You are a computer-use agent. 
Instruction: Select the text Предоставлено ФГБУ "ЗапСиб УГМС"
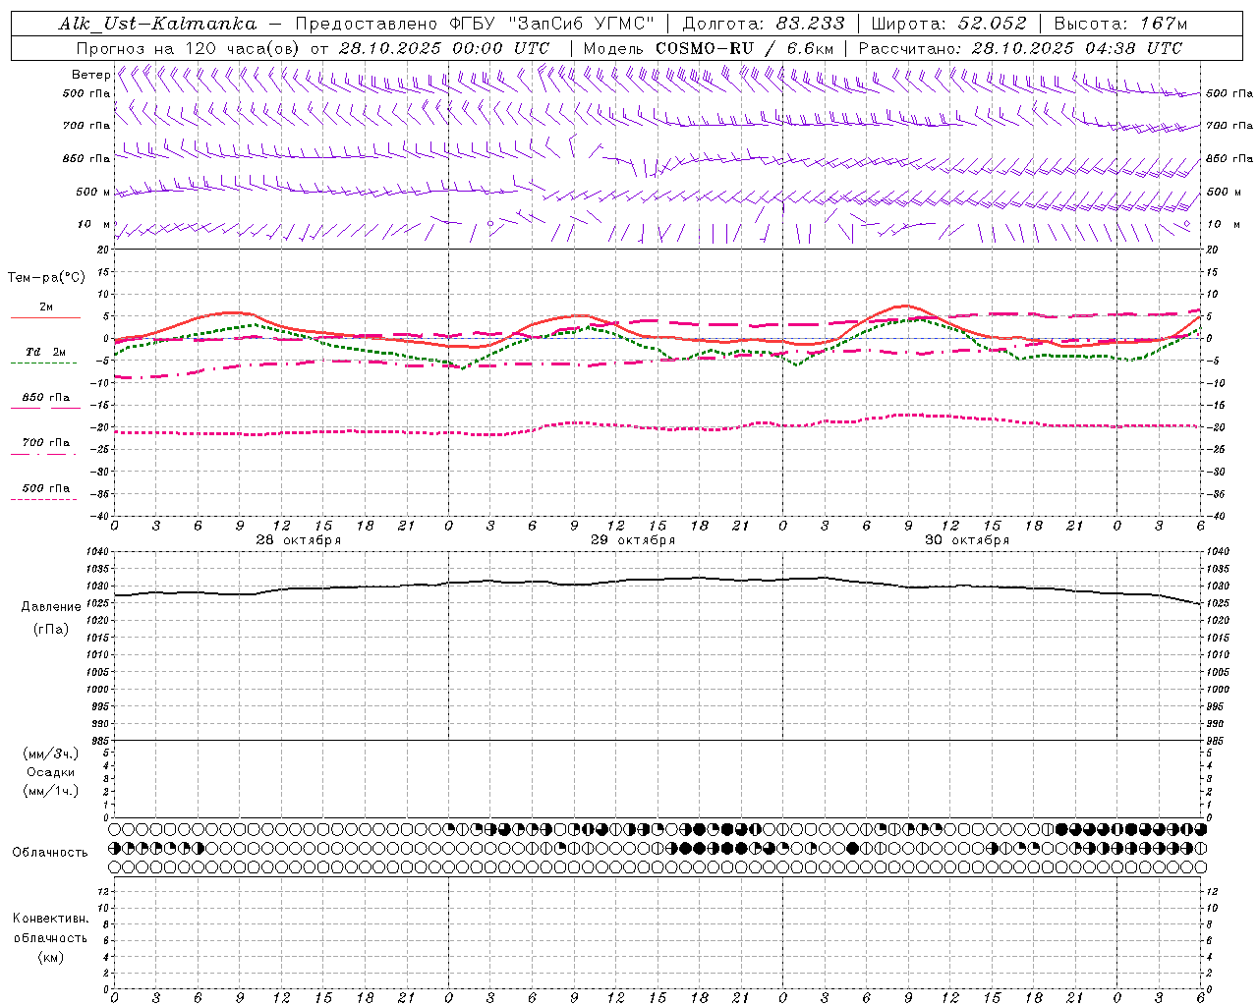tap(476, 24)
